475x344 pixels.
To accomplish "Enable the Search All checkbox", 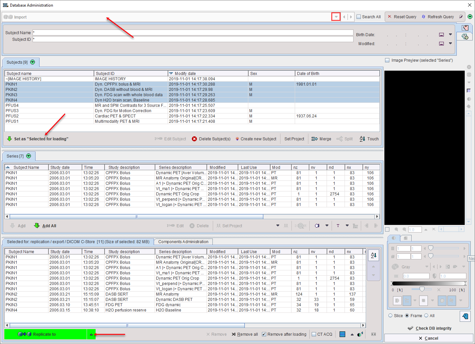I will (358, 17).
